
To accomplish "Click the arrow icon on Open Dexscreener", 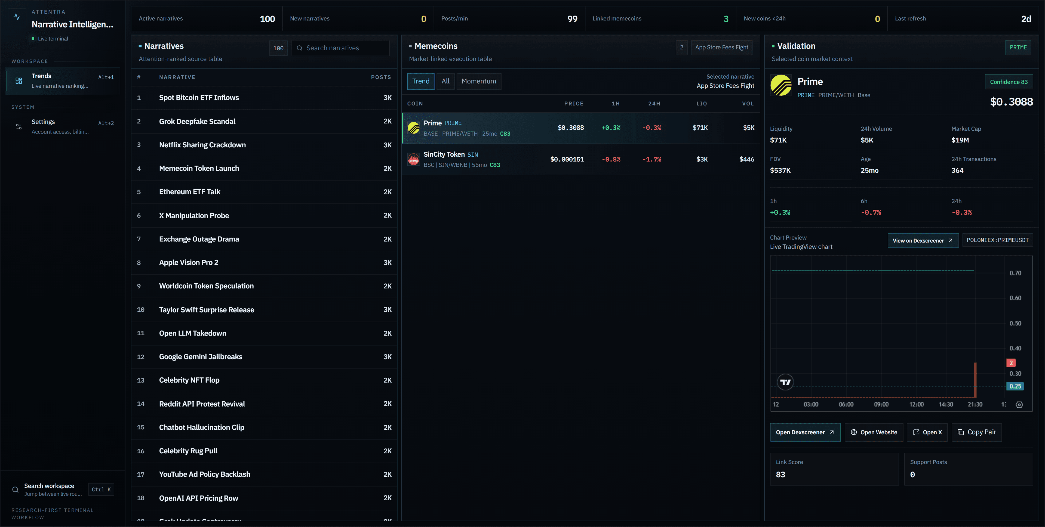I will [x=832, y=432].
